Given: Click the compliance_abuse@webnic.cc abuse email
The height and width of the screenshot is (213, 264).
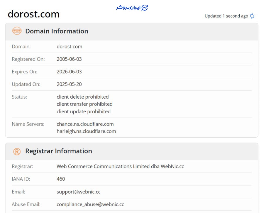Looking at the screenshot, I should tap(90, 204).
